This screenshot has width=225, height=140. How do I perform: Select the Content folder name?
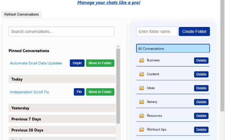point(153,74)
